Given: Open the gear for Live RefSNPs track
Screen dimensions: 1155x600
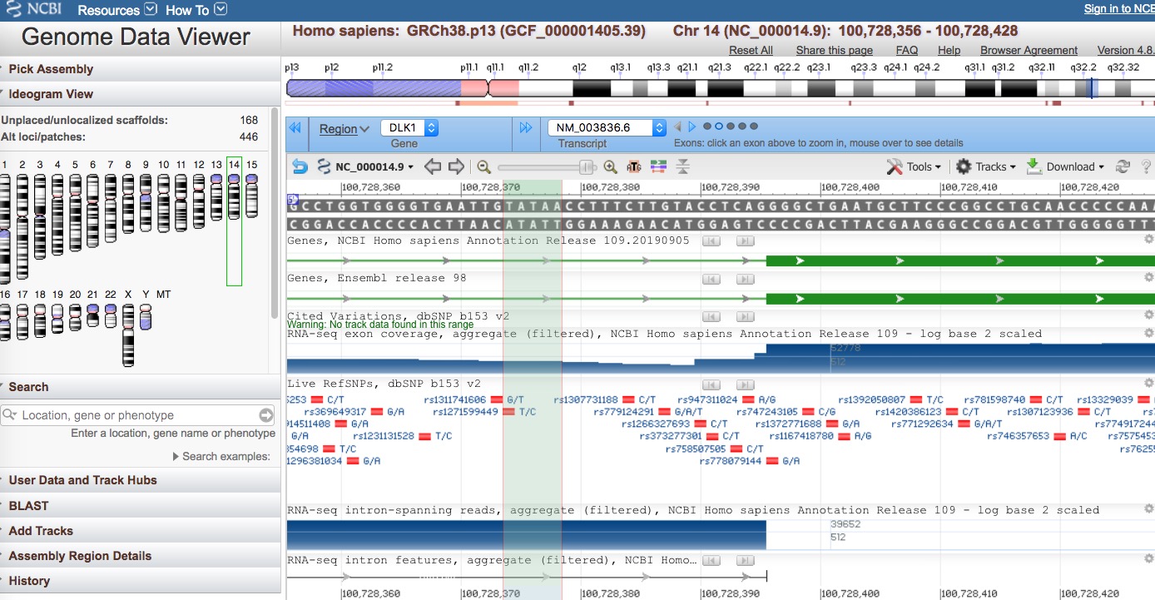Looking at the screenshot, I should pos(1148,384).
